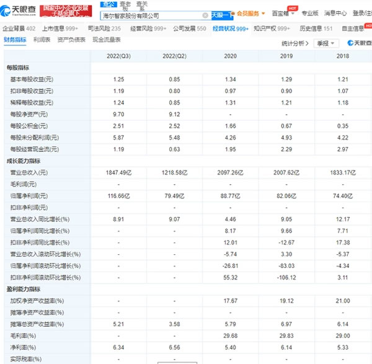This screenshot has height=364, width=372.
Task: Open the 统计分析 link with chevron
Action: pos(295,43)
